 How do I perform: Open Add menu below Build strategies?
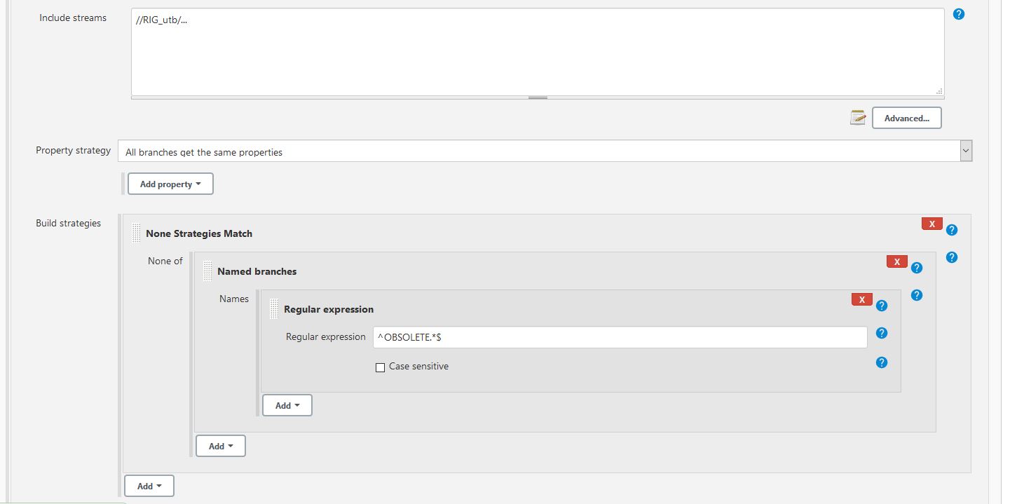click(149, 486)
